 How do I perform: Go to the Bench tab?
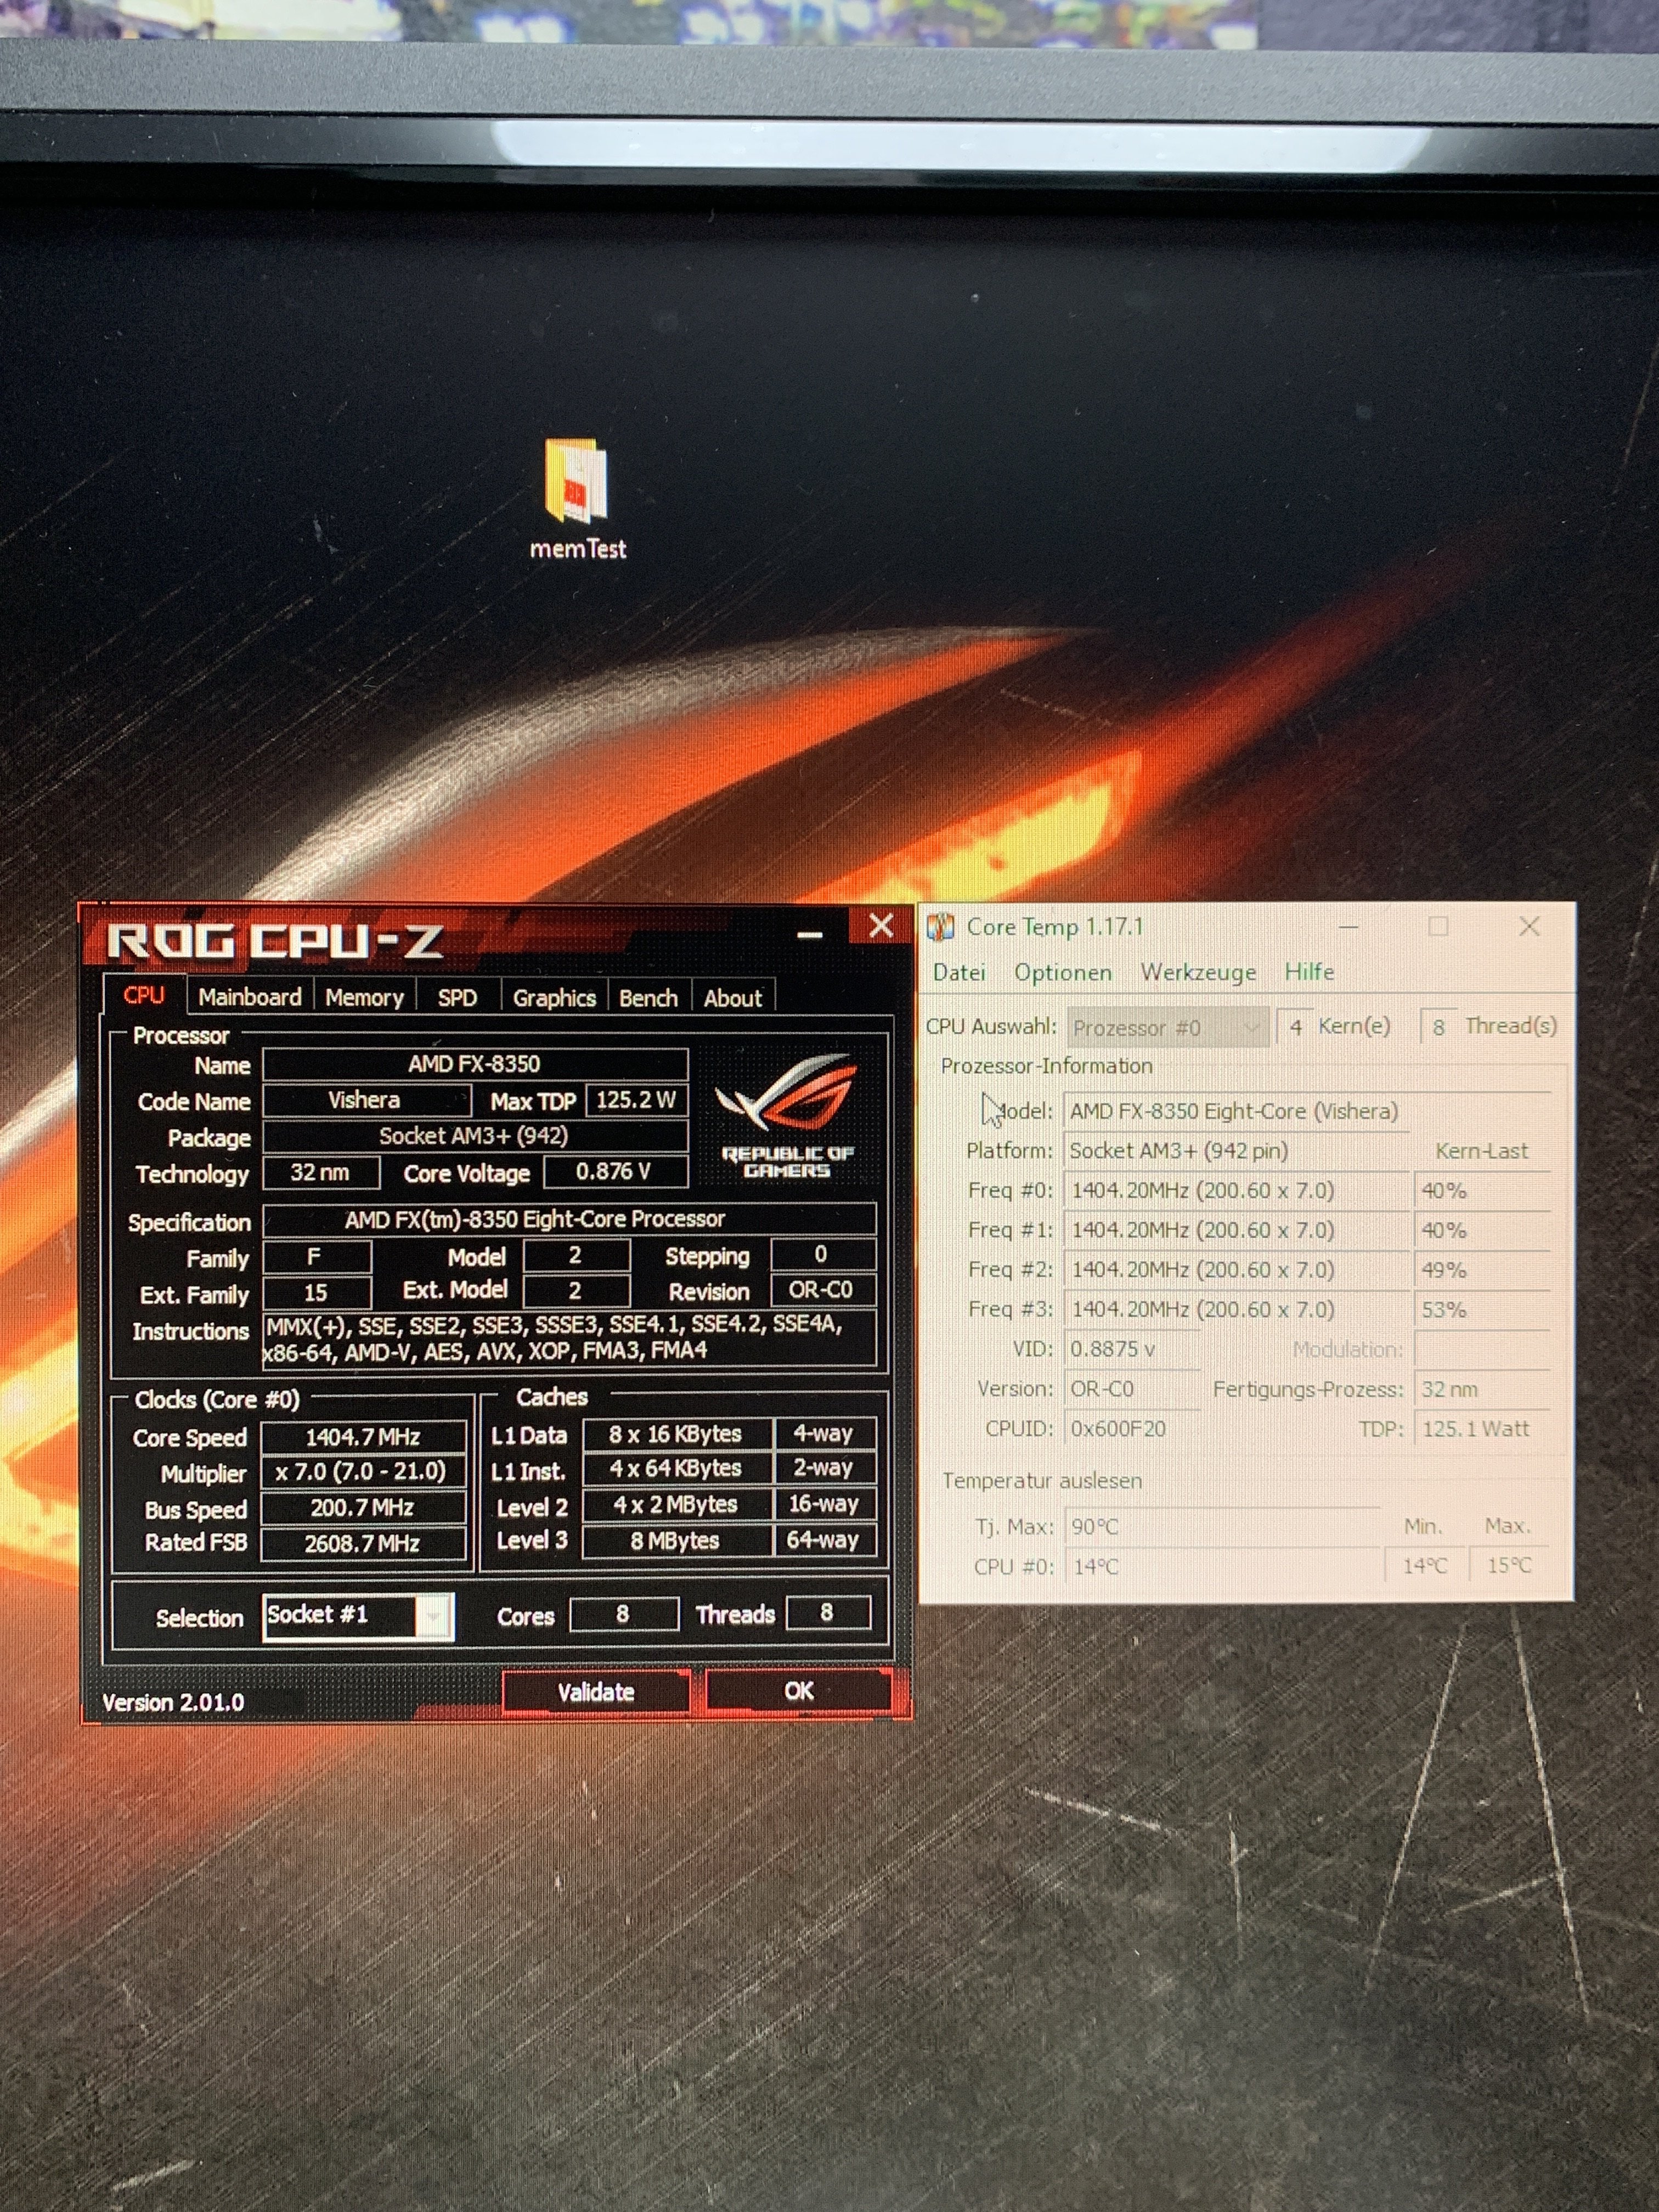coord(648,997)
